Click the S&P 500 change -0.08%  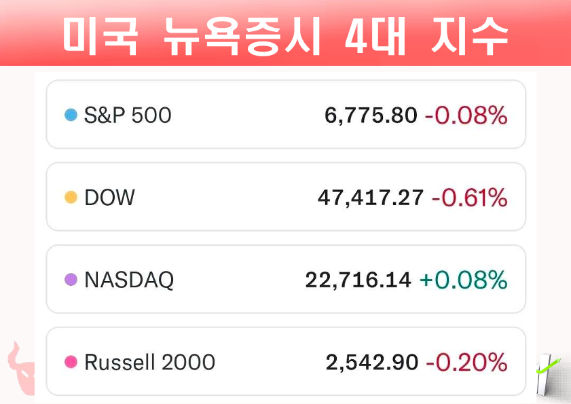click(x=466, y=115)
